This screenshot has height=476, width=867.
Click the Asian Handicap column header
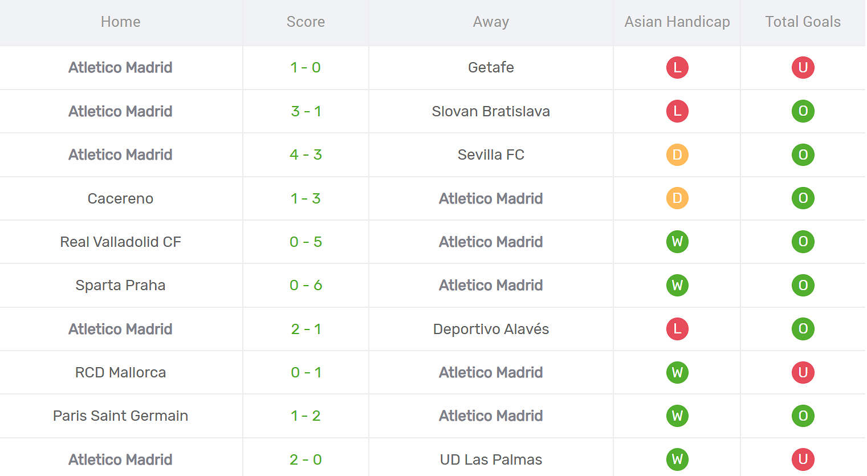click(677, 22)
